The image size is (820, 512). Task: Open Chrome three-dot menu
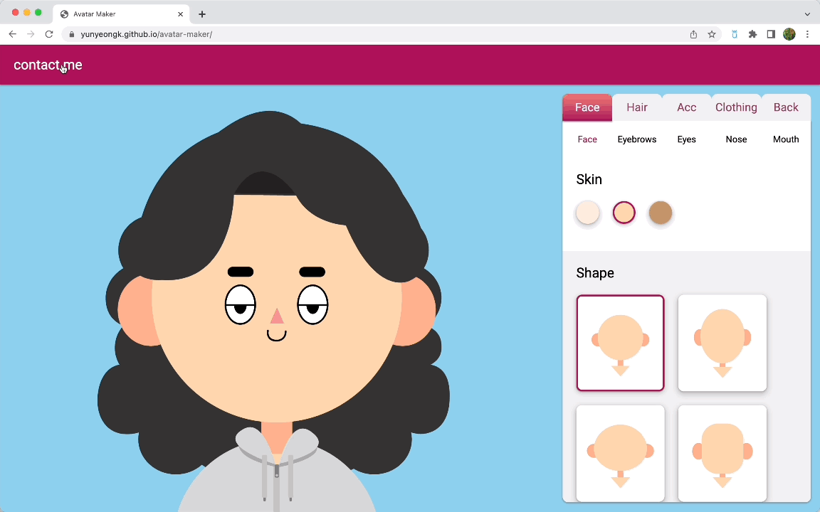tap(807, 34)
